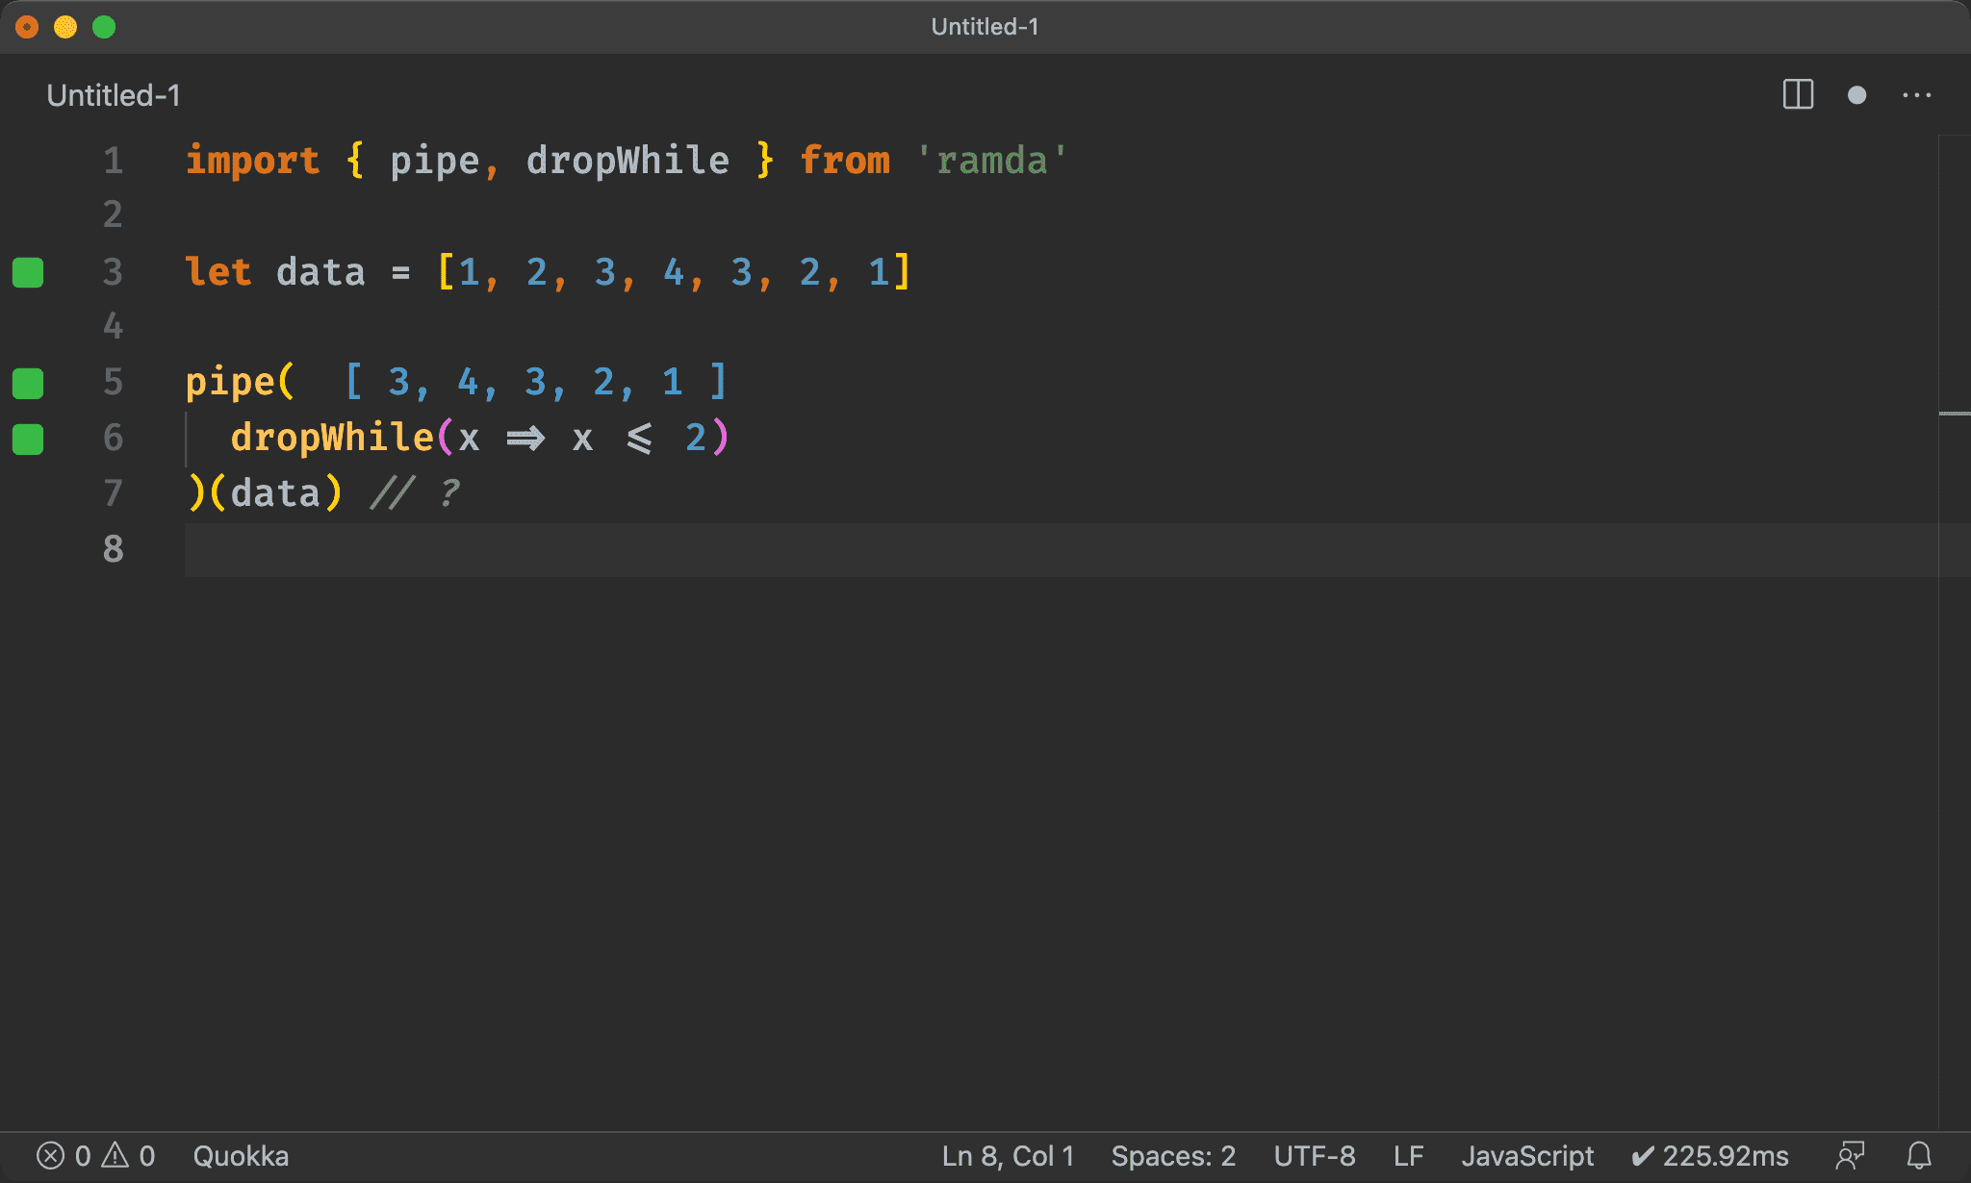Click the Quokka status bar item

[241, 1155]
